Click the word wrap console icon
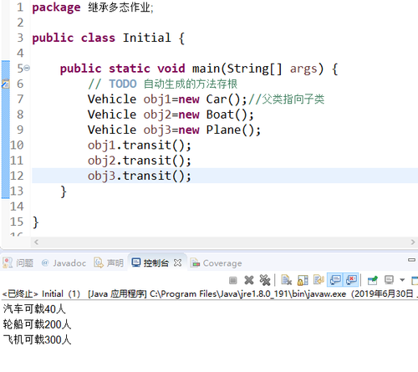Viewport: 418px width, 372px height. click(x=319, y=280)
